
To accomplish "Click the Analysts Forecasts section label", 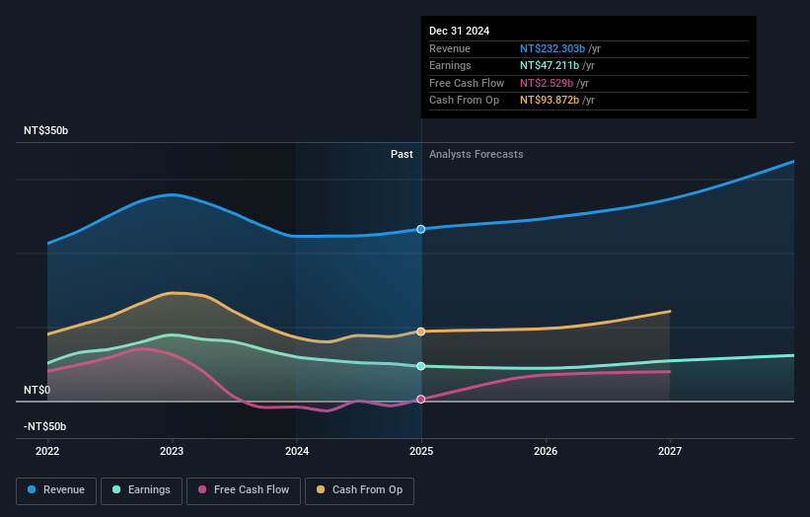I will (476, 154).
